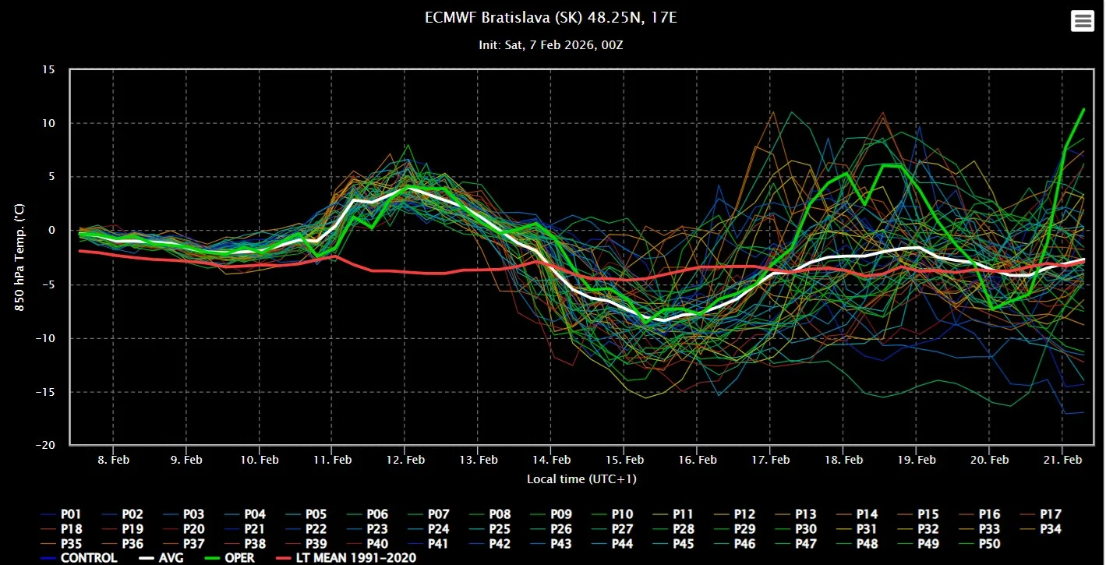
Task: Hide member P09 from the chart
Action: click(561, 514)
